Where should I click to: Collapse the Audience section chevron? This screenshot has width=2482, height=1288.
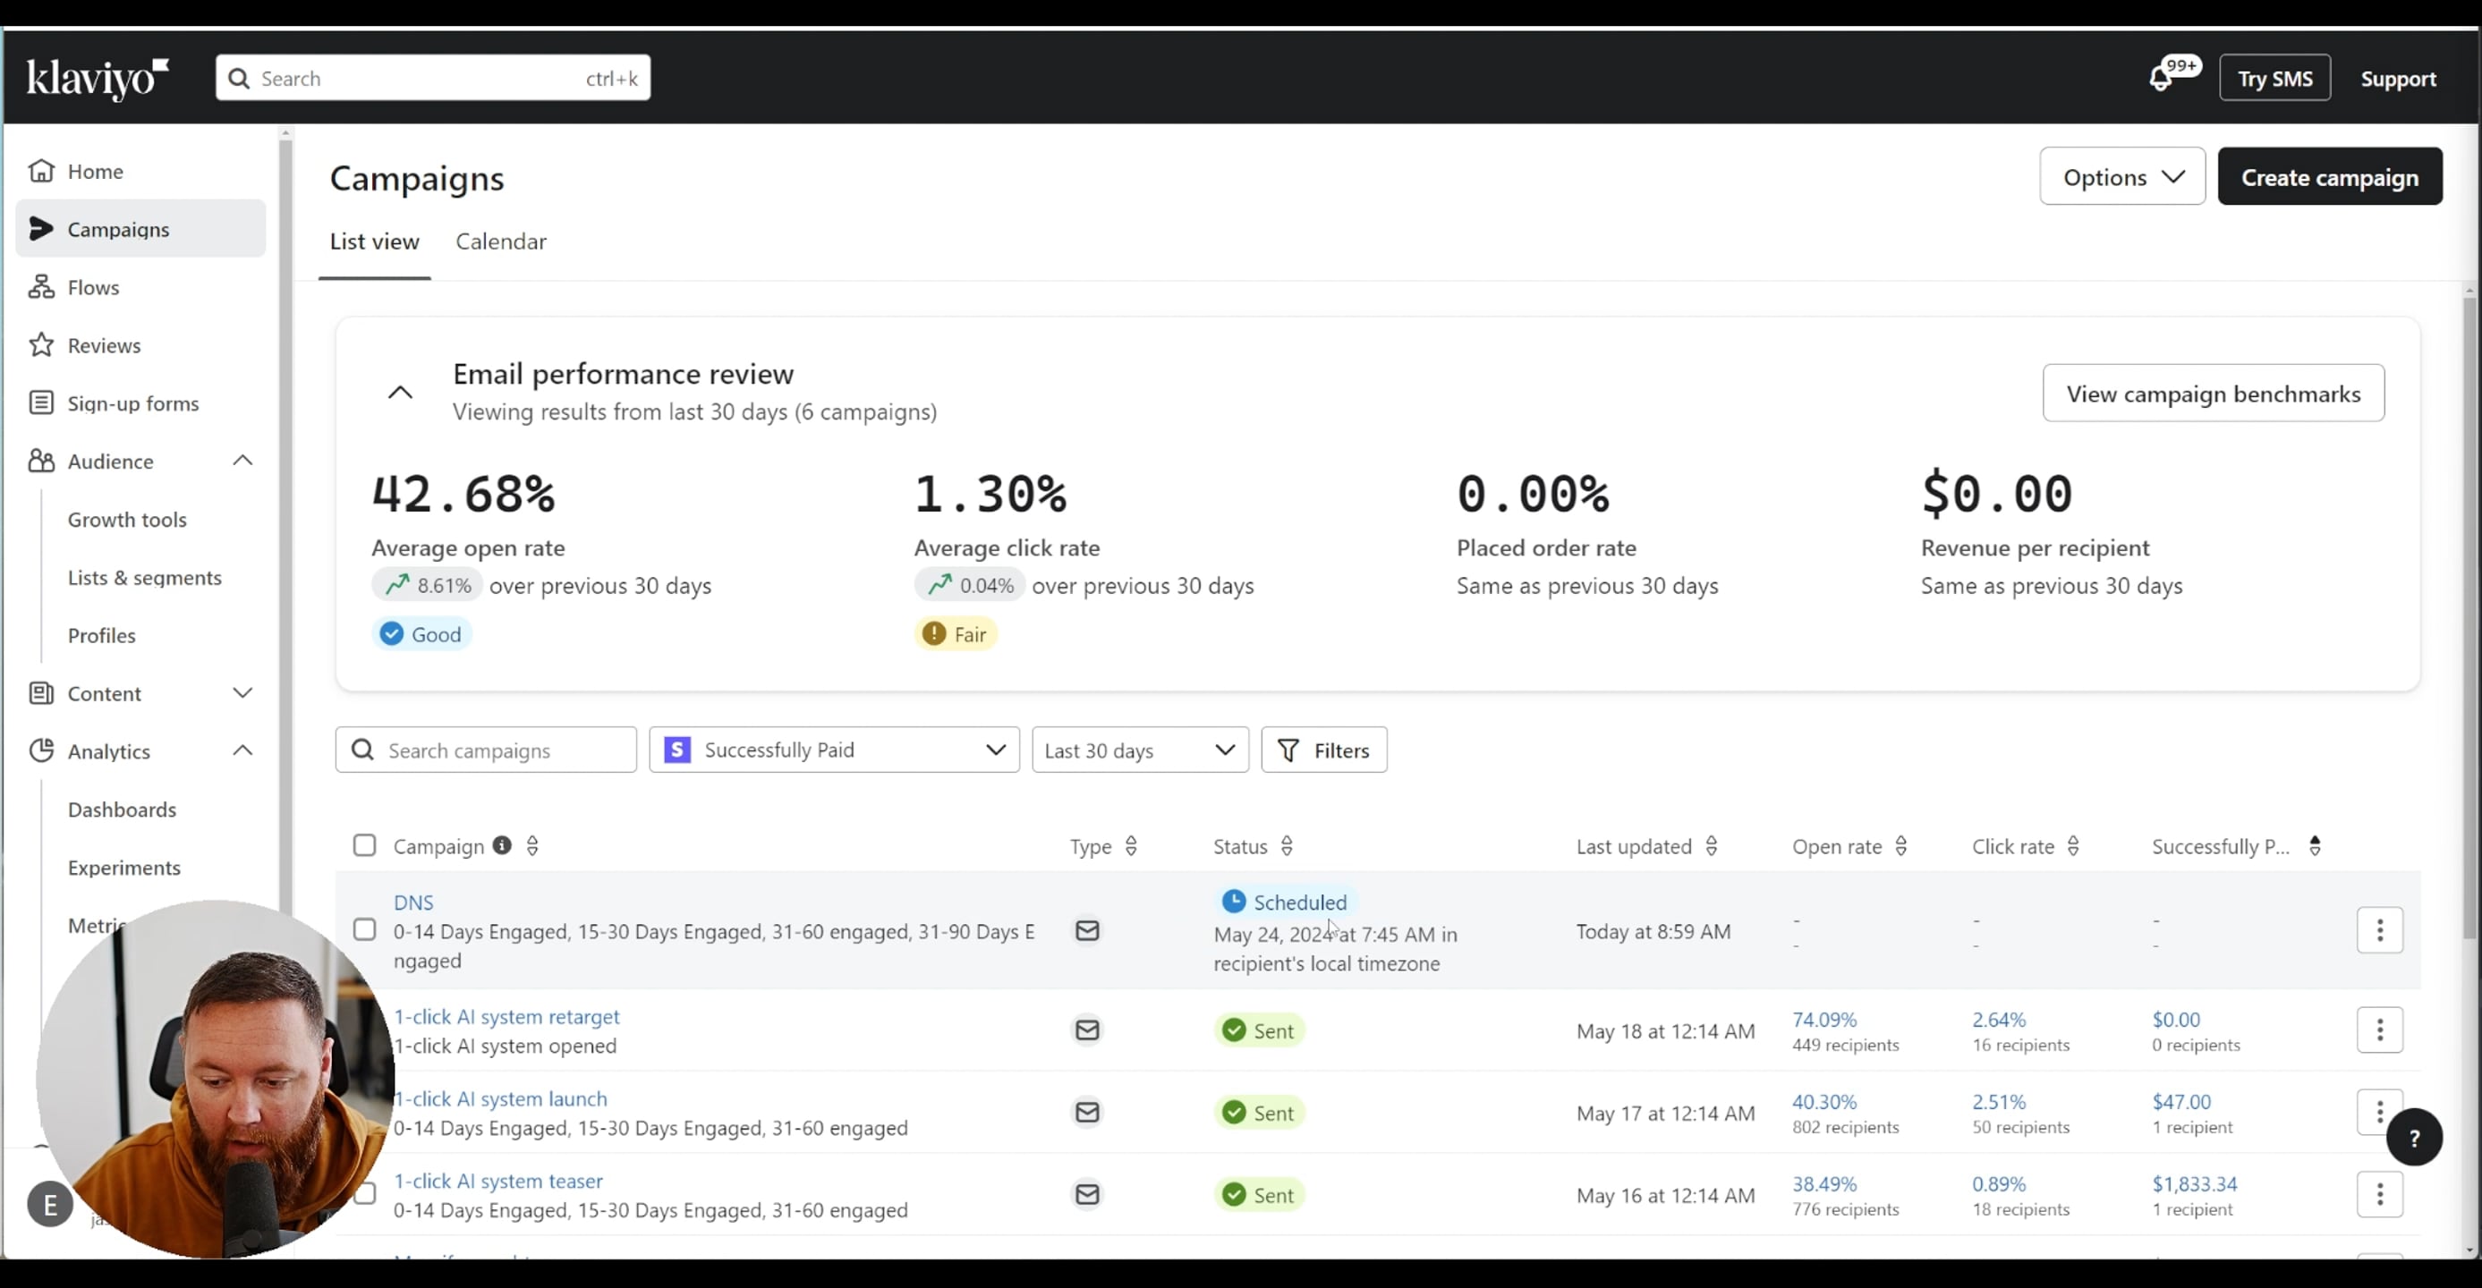[242, 461]
